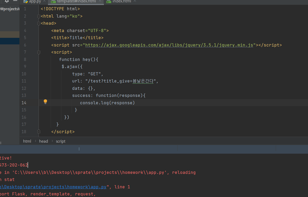Screen dimensions: 308x197
Task: Follow the jquery.min.js googleapis URL
Action: point(169,45)
